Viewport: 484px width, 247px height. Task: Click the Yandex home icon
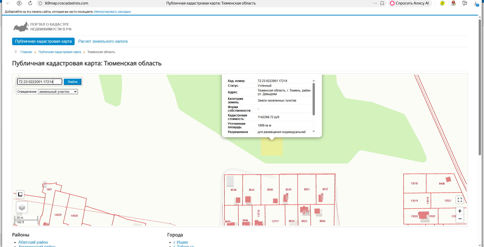19,3
